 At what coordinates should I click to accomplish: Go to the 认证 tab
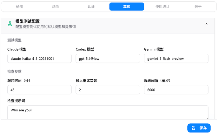(x=91, y=7)
